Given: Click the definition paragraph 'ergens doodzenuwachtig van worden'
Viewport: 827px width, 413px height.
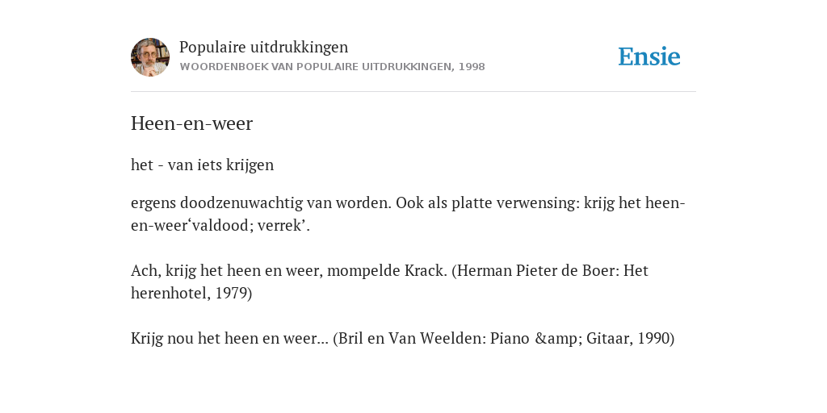Looking at the screenshot, I should (408, 214).
